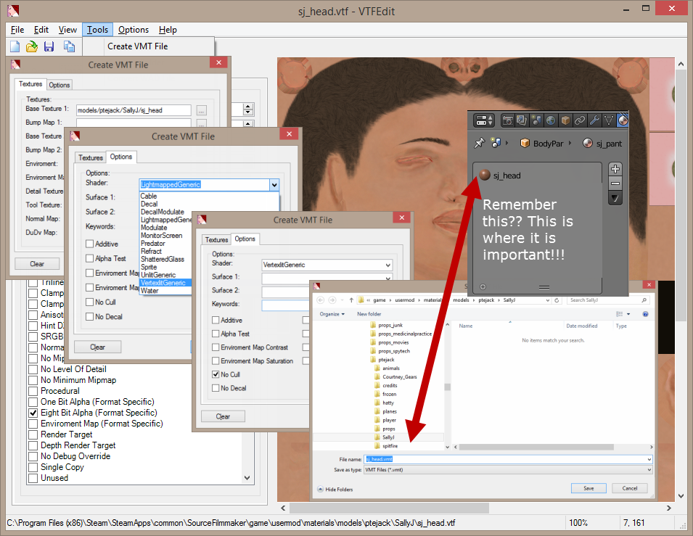
Task: Add a material slot with plus button
Action: [615, 169]
